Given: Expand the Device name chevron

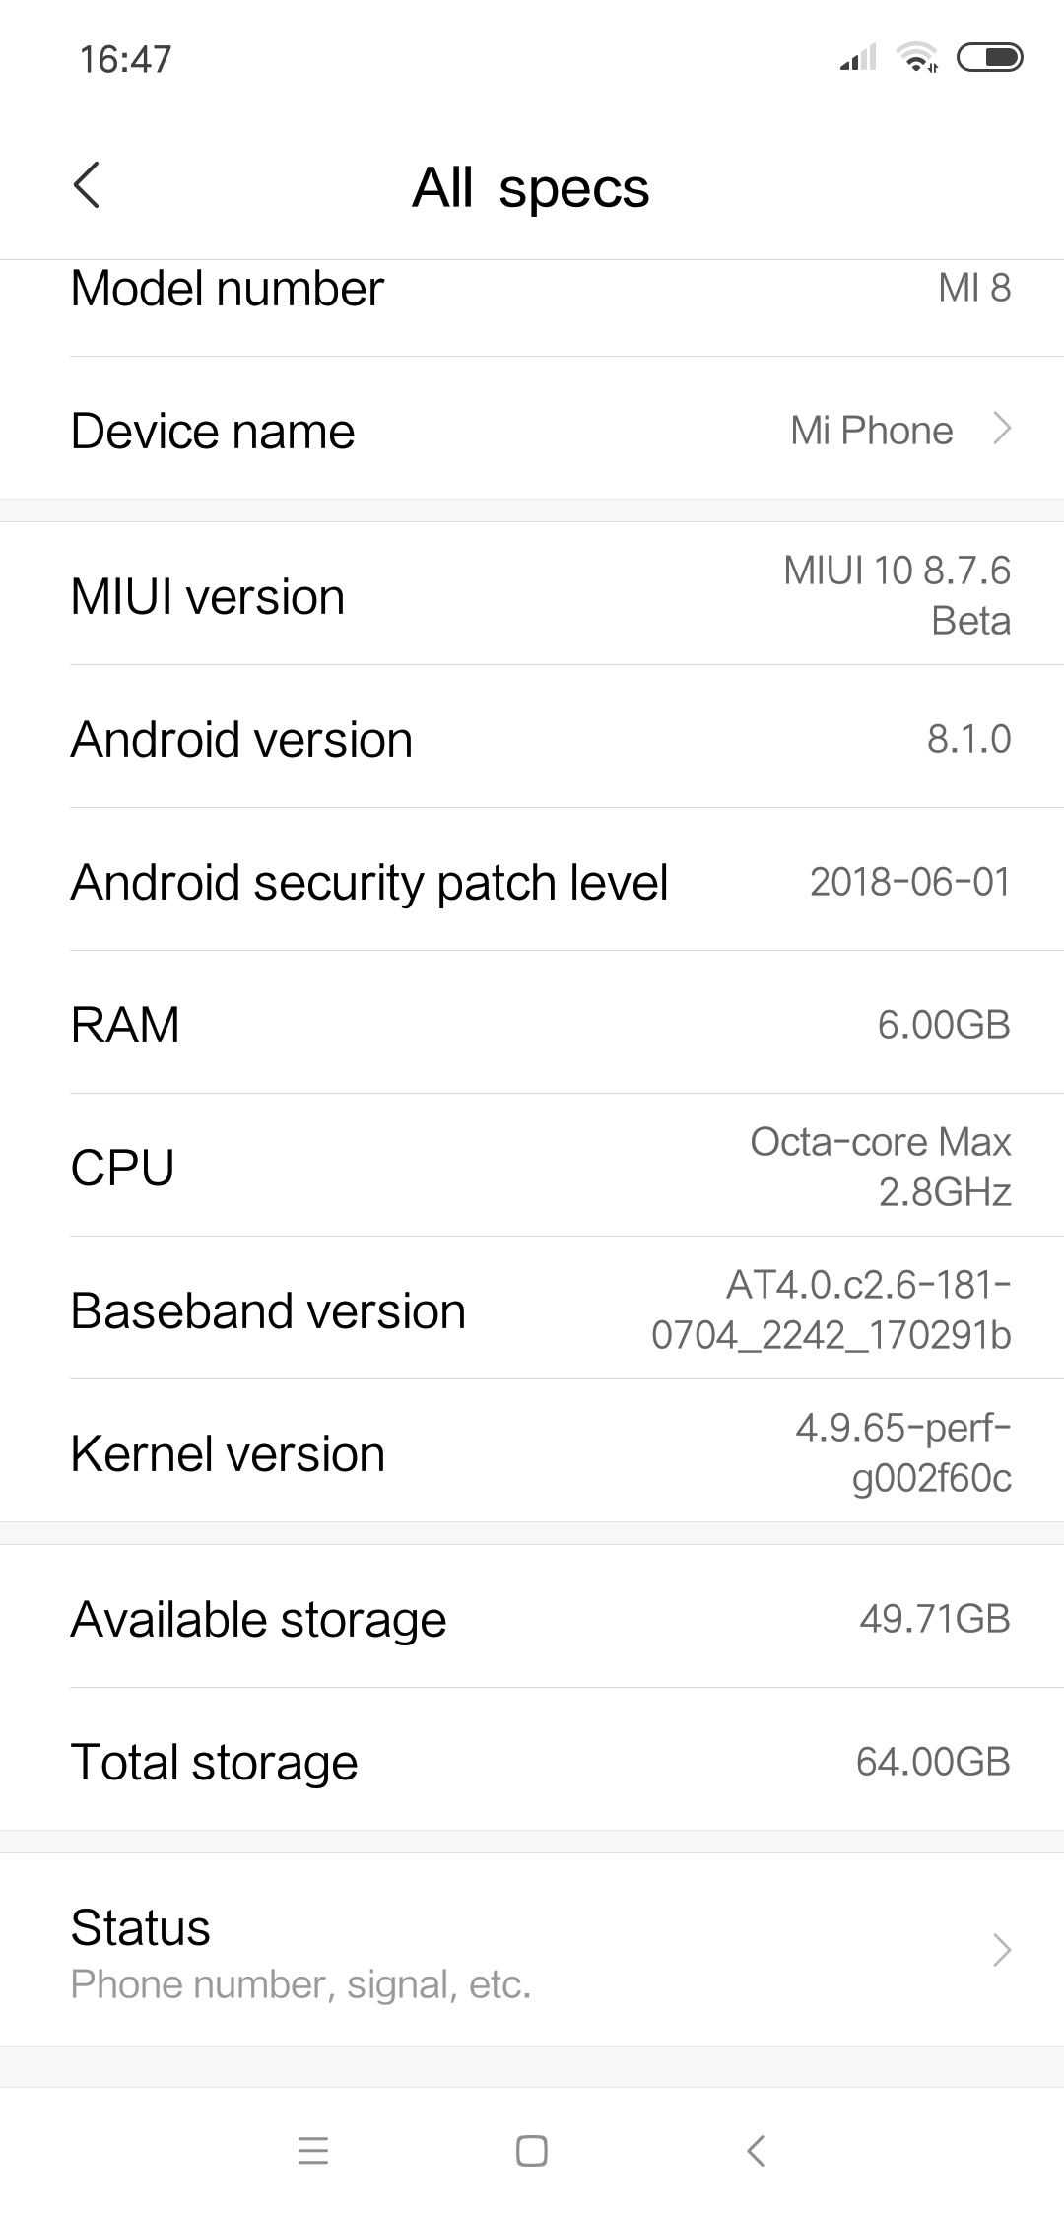Looking at the screenshot, I should [x=1002, y=430].
